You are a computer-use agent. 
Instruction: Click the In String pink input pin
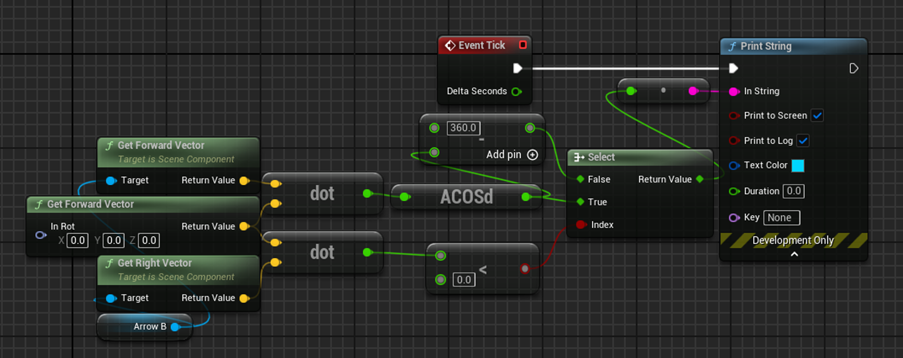point(734,91)
